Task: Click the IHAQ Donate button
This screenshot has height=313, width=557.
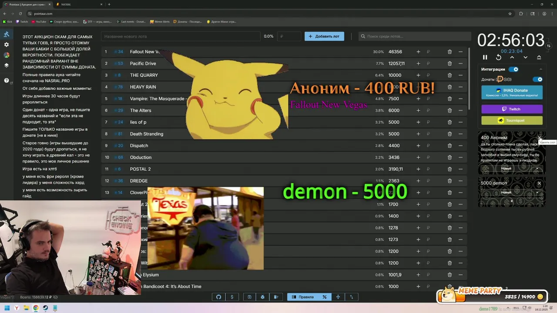Action: point(512,92)
